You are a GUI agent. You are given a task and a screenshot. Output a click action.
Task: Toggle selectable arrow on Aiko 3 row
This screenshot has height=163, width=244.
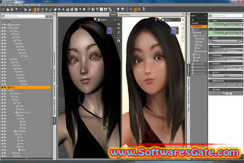tap(5, 87)
